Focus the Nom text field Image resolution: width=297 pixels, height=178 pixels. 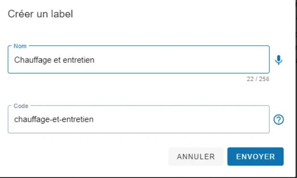(138, 59)
